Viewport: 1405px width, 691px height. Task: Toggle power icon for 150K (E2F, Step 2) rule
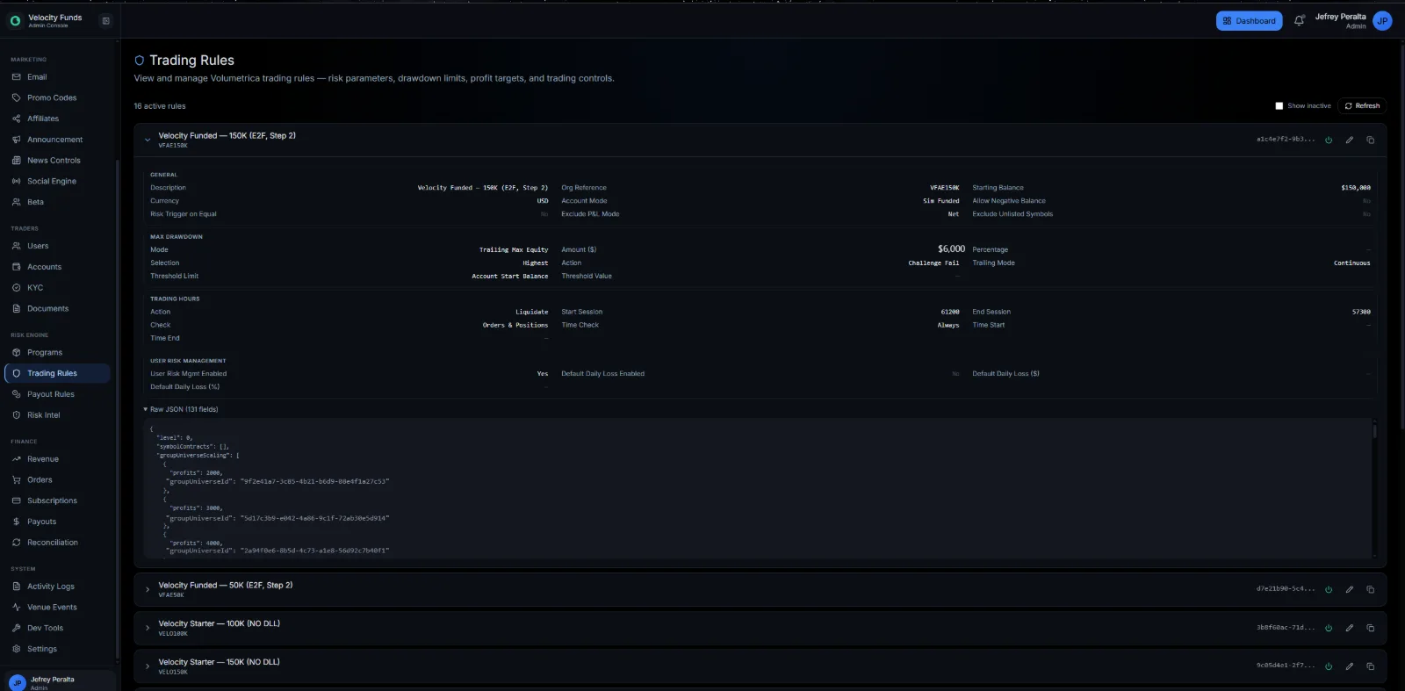click(x=1329, y=140)
